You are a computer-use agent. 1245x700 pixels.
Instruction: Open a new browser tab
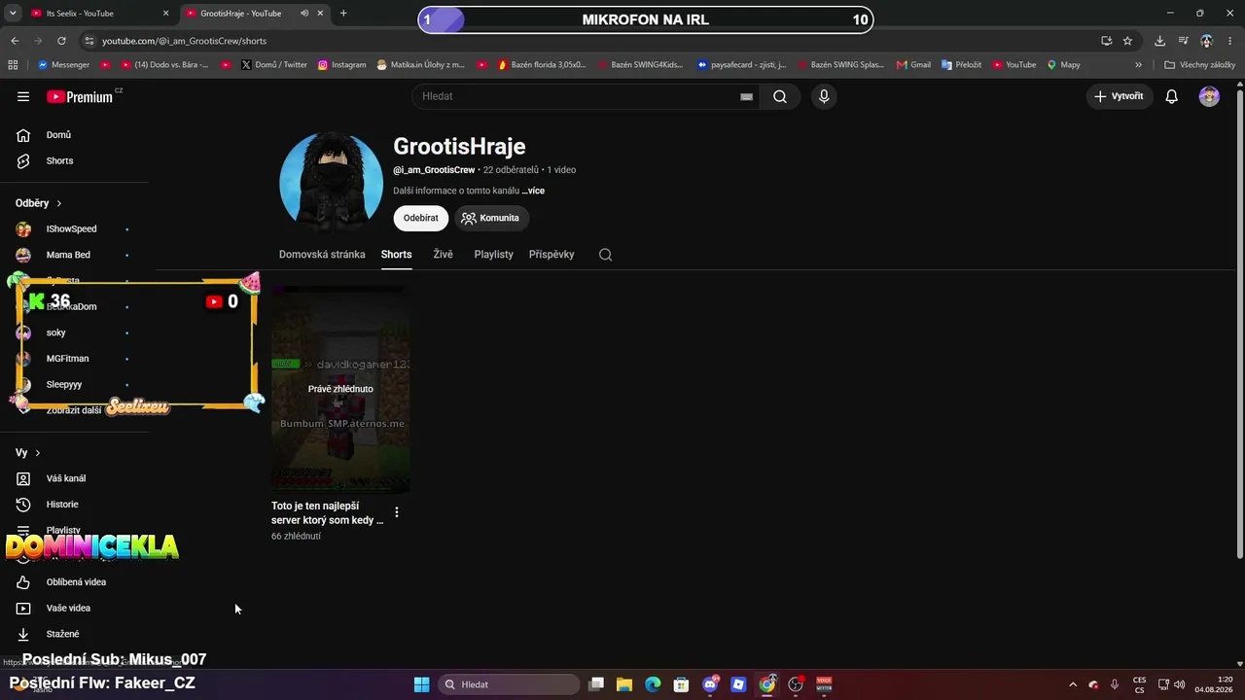(x=343, y=14)
